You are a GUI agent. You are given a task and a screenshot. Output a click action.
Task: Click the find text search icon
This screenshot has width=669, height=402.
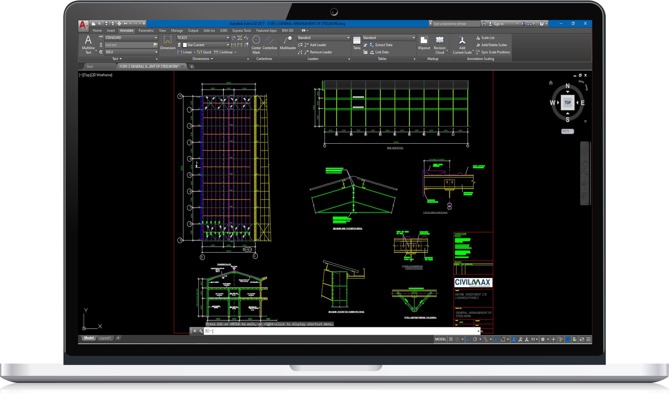click(155, 45)
